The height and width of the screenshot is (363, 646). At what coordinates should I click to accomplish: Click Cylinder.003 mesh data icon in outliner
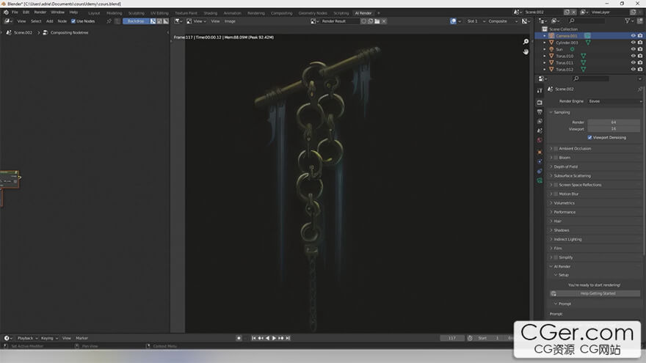pyautogui.click(x=588, y=43)
